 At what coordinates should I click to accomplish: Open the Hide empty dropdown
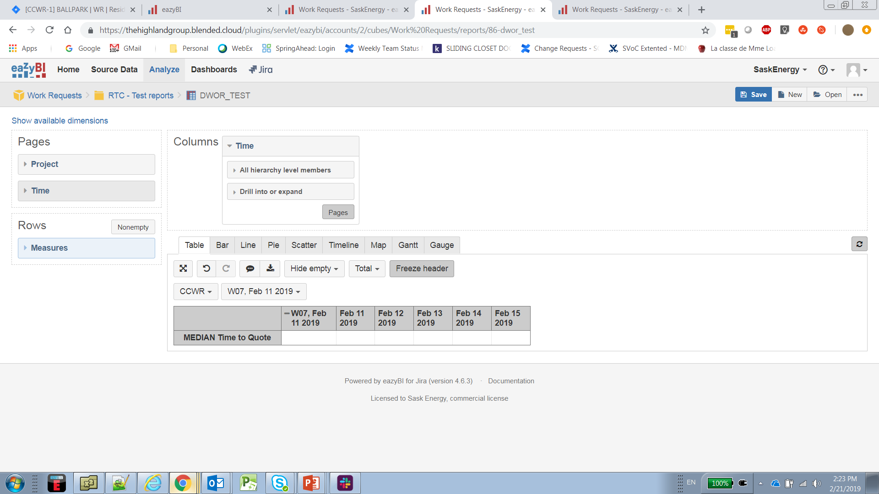coord(314,268)
